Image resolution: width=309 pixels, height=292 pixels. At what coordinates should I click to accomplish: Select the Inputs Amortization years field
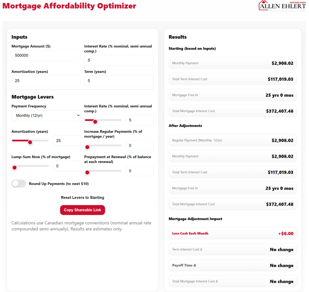tap(46, 81)
